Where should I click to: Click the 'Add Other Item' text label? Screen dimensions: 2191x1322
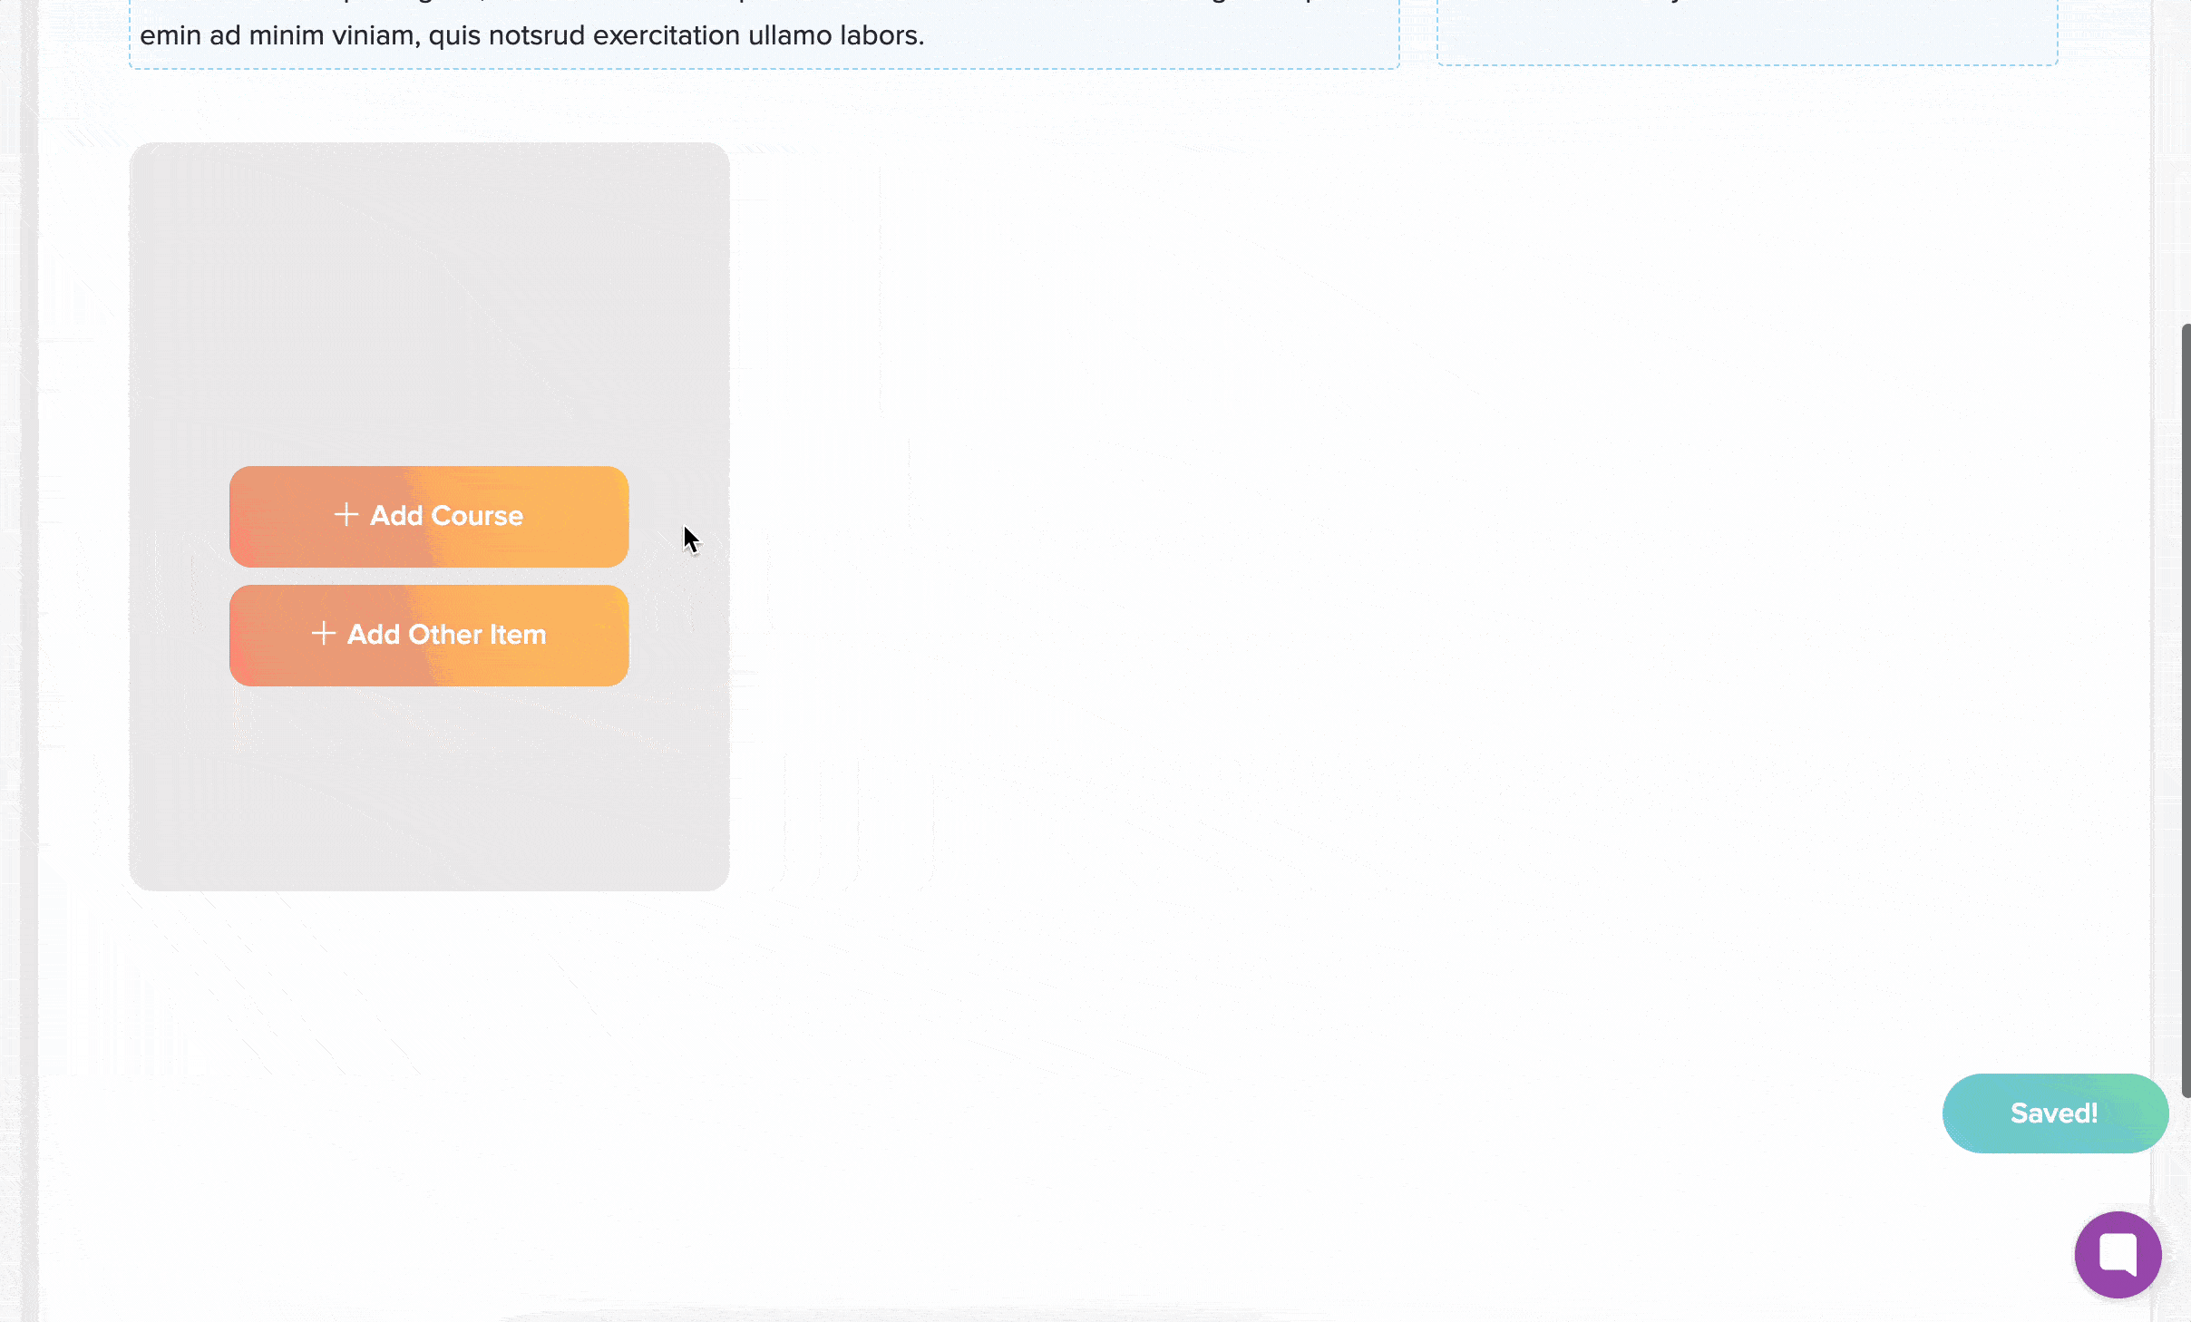click(446, 635)
